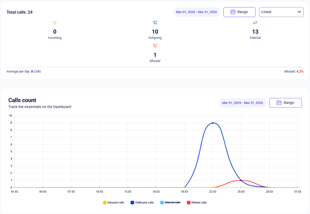Click the blue outgoing calls phone icon

(155, 23)
